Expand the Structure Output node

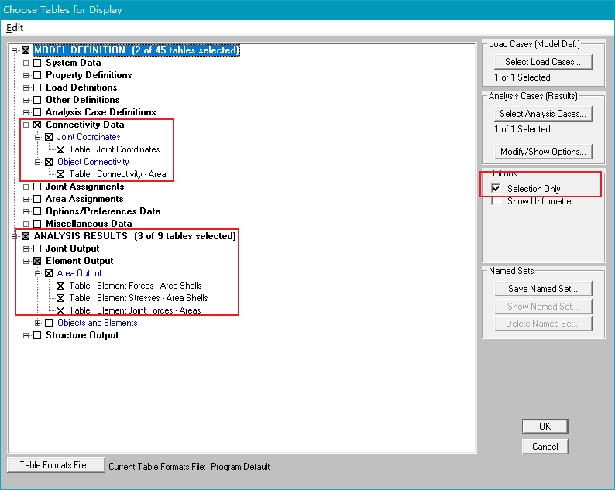(x=26, y=335)
